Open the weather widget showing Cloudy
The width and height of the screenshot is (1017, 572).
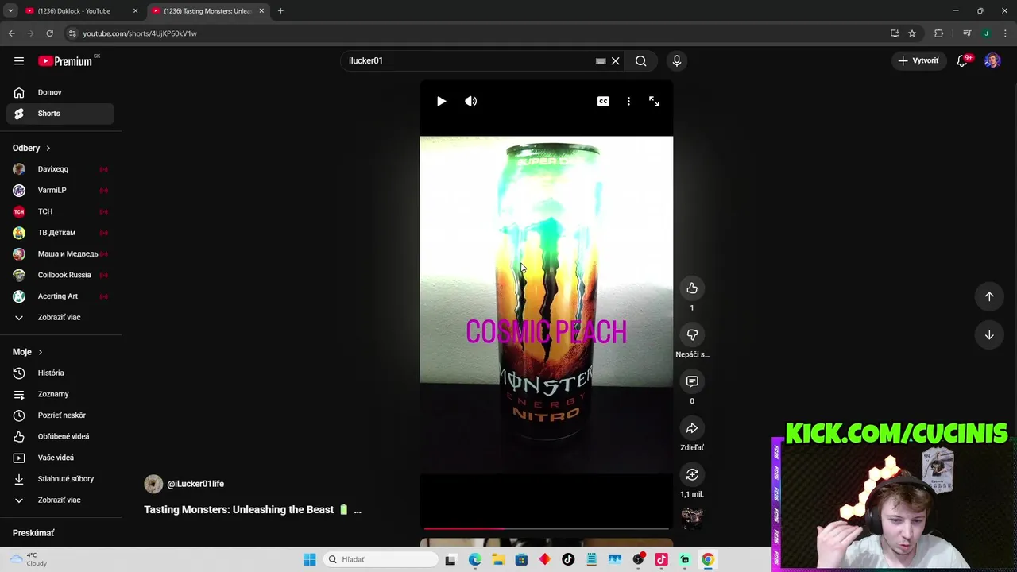click(29, 559)
